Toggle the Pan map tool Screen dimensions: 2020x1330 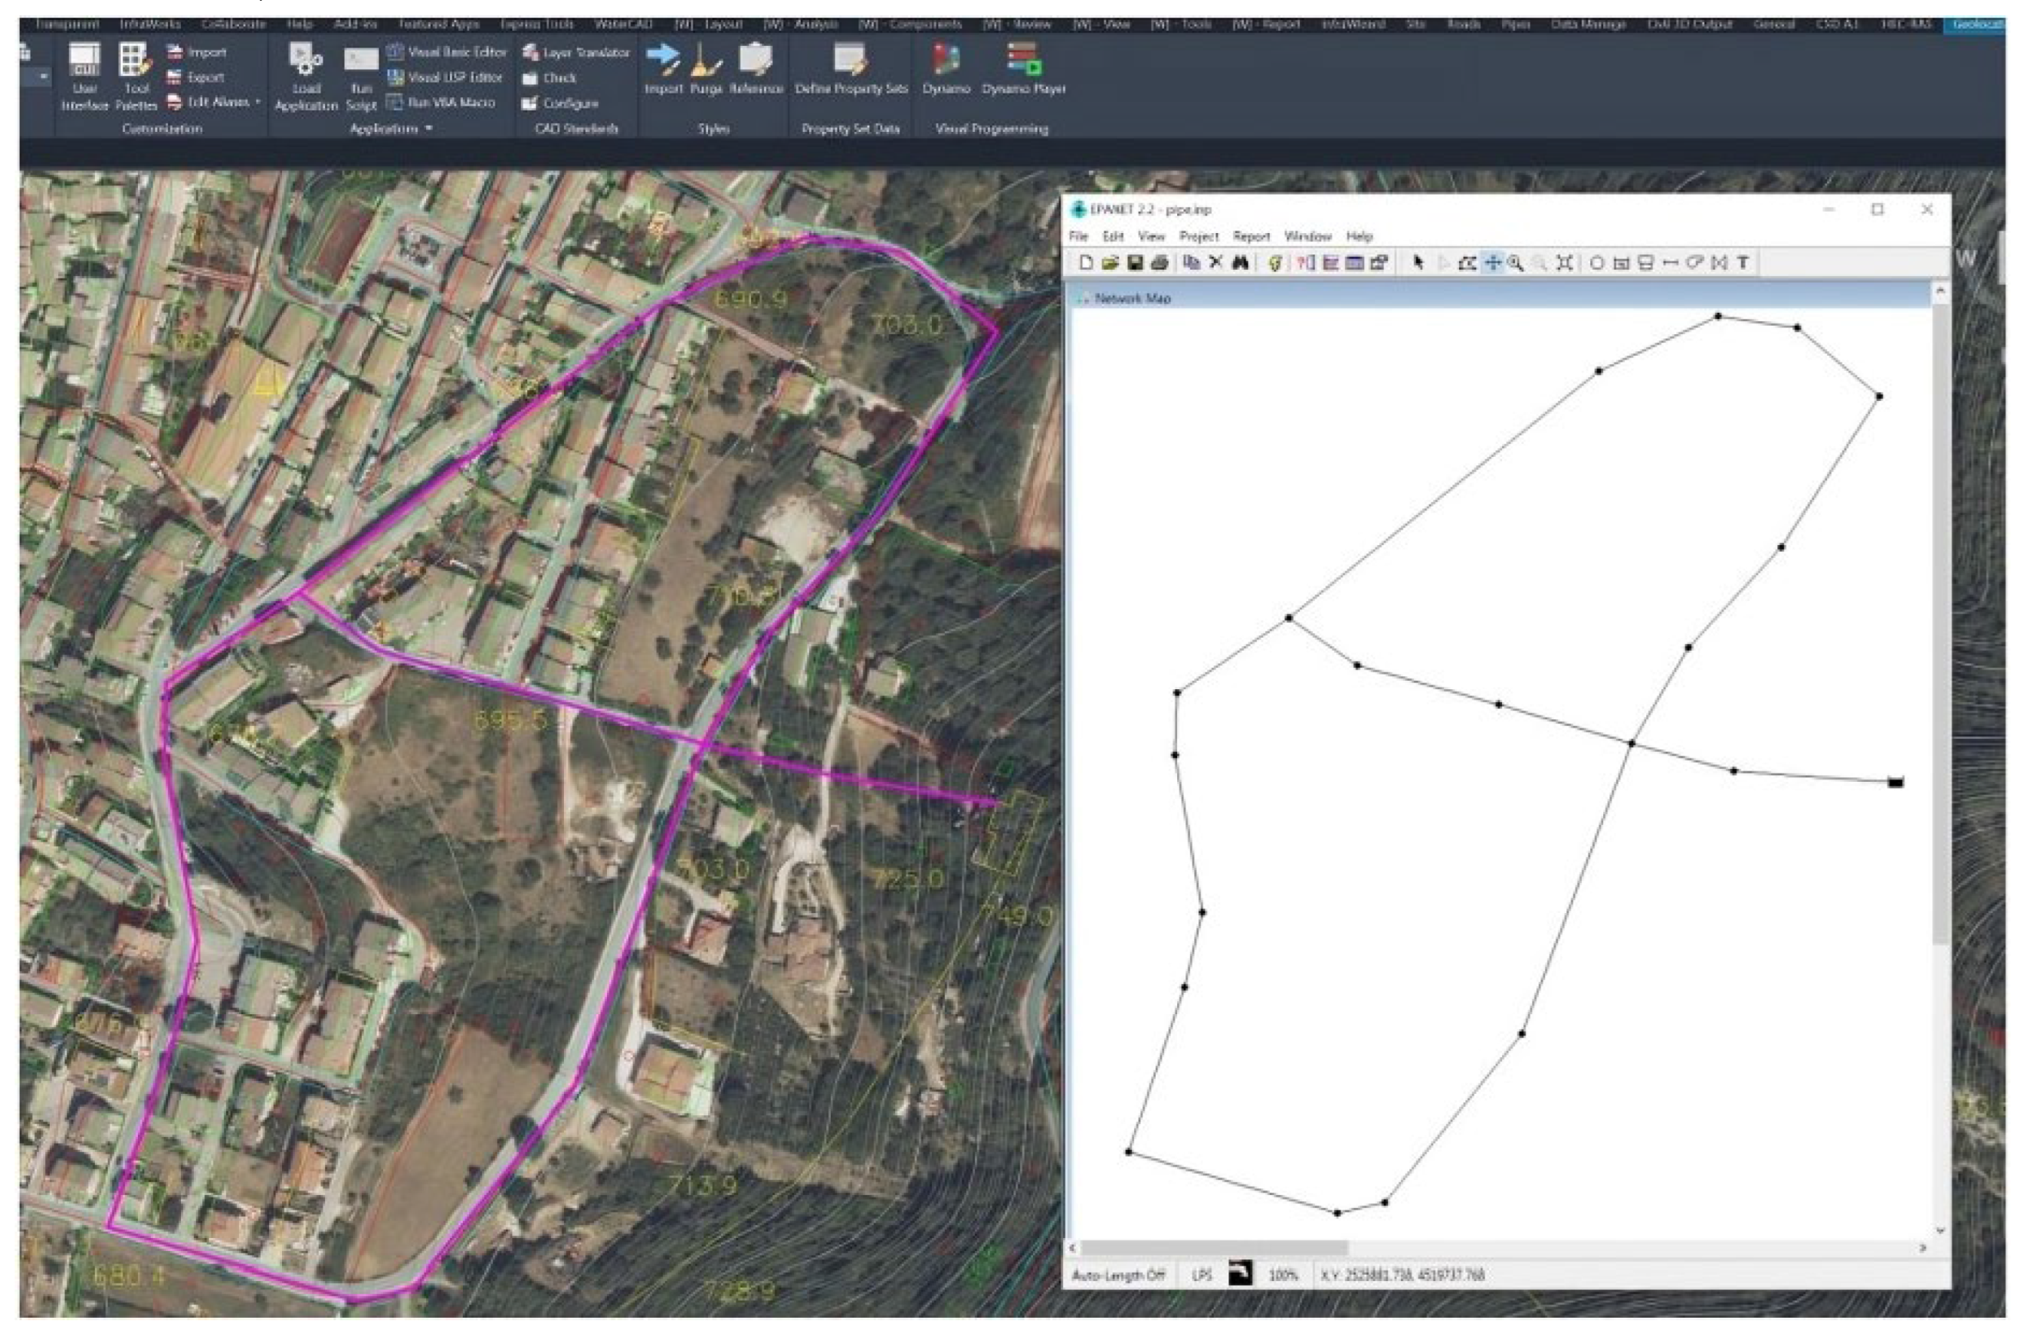pyautogui.click(x=1492, y=263)
